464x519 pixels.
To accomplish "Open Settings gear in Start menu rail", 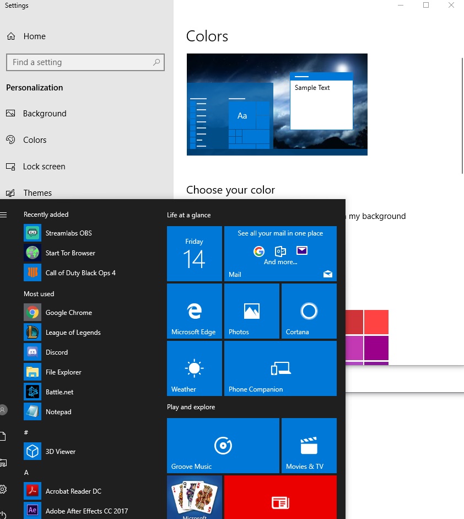I will [3, 489].
